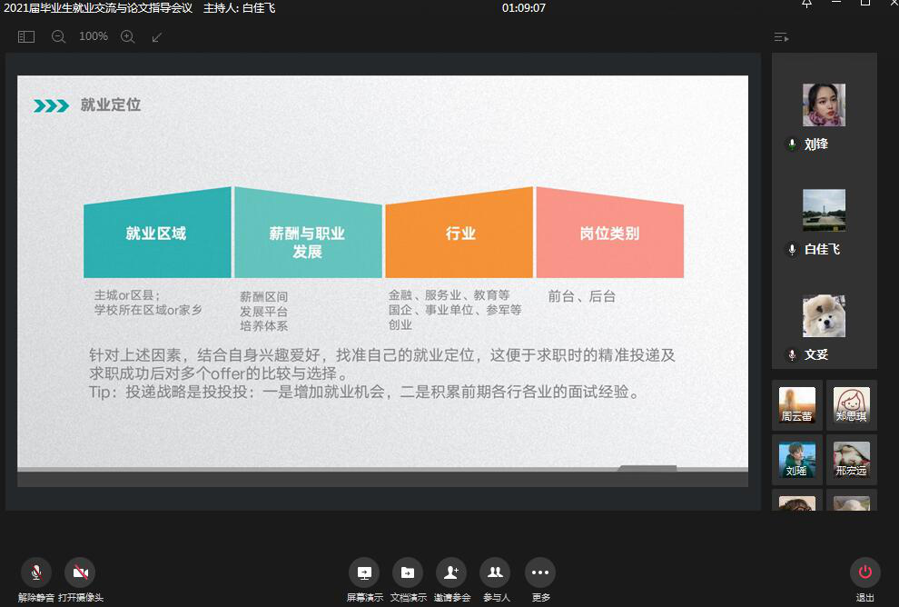Start screen sharing via 屏幕演示
The height and width of the screenshot is (607, 899).
coord(364,572)
